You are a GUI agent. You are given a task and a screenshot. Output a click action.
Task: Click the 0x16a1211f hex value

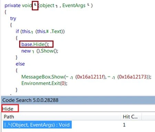pos(90,77)
